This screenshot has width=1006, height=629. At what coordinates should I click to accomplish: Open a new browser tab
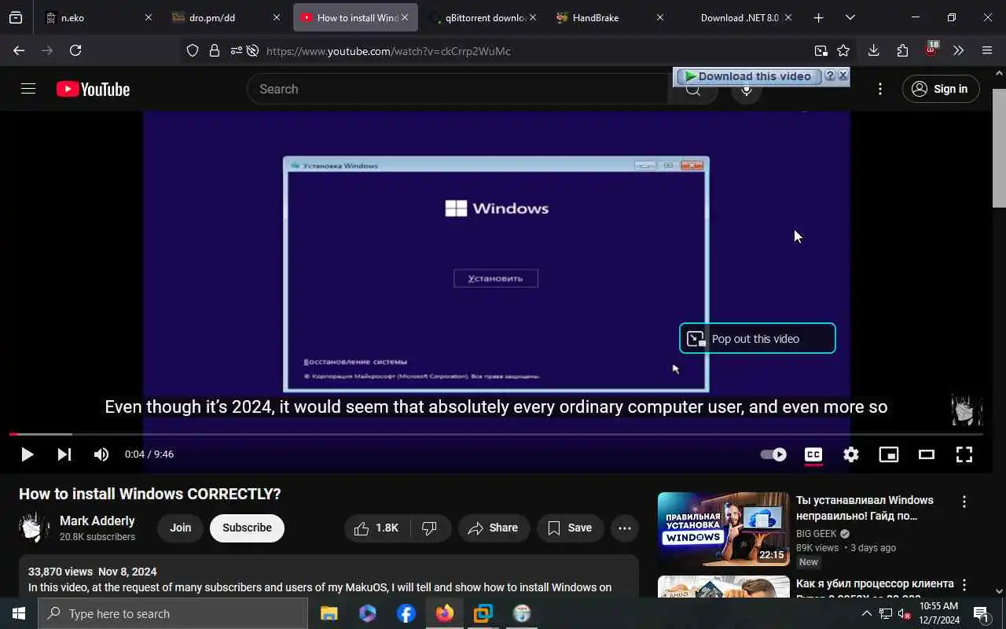coord(818,17)
